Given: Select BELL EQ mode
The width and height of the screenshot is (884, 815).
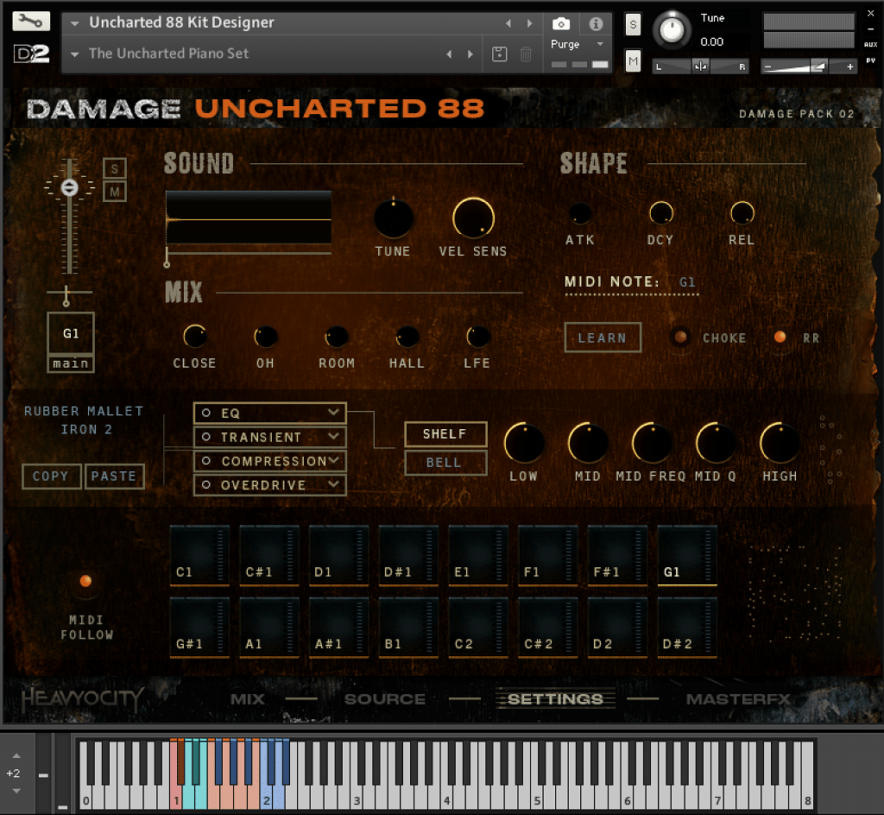Looking at the screenshot, I should click(x=445, y=463).
